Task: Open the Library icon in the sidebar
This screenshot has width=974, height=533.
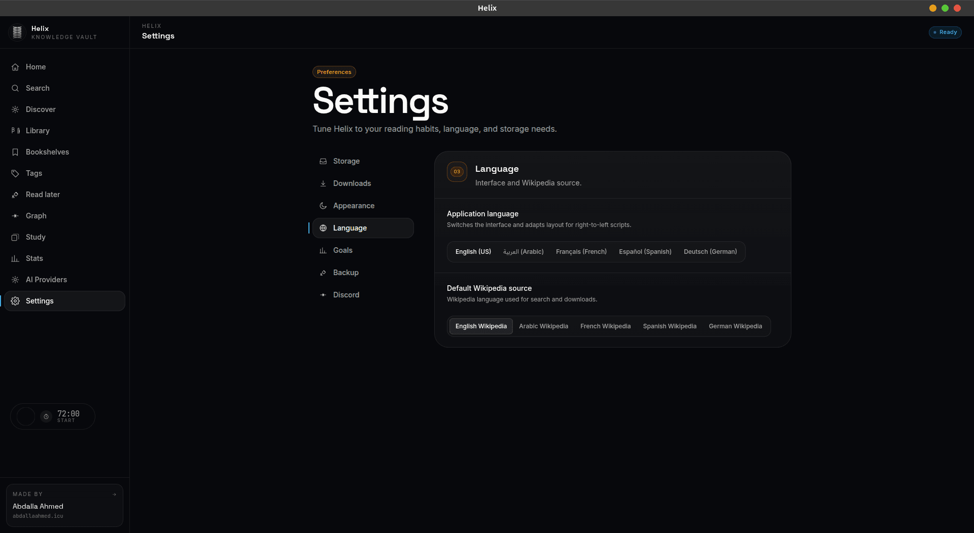Action: click(15, 131)
